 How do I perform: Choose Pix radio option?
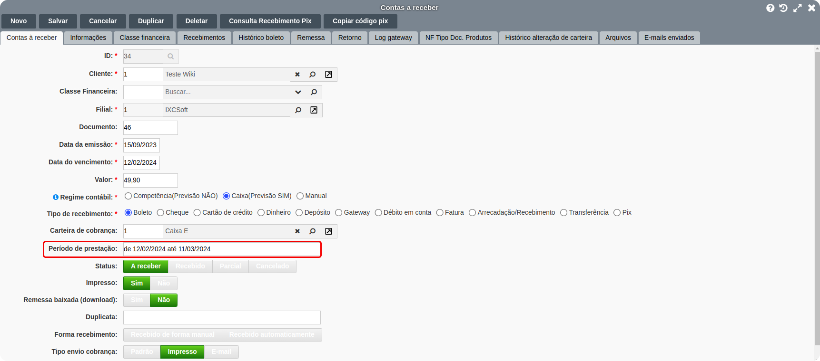pos(617,213)
